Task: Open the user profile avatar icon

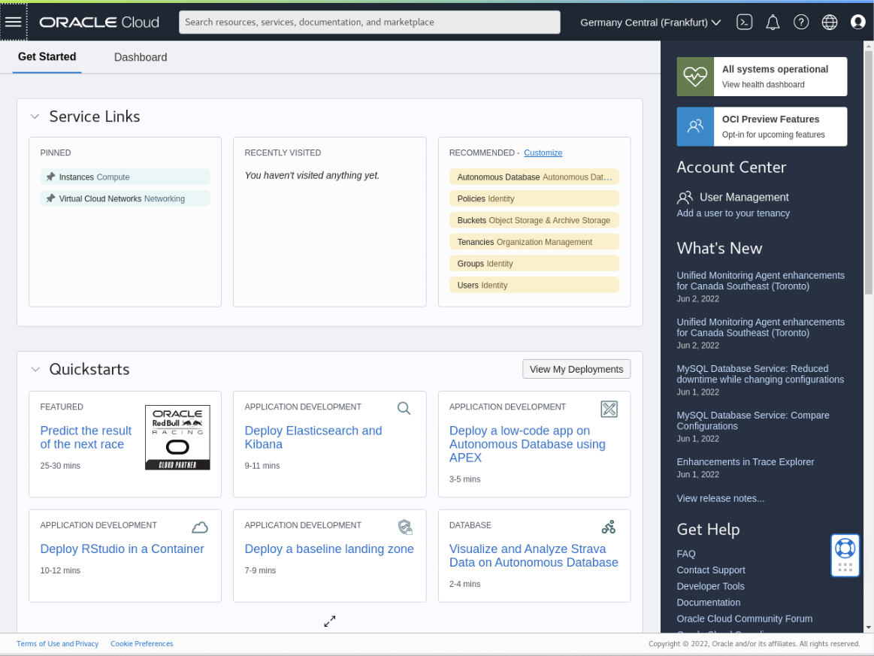Action: click(x=857, y=23)
